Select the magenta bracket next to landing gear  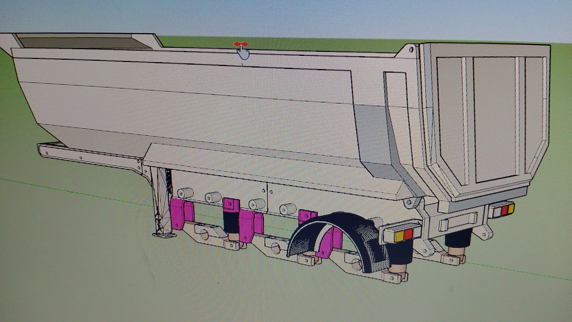[x=182, y=214]
